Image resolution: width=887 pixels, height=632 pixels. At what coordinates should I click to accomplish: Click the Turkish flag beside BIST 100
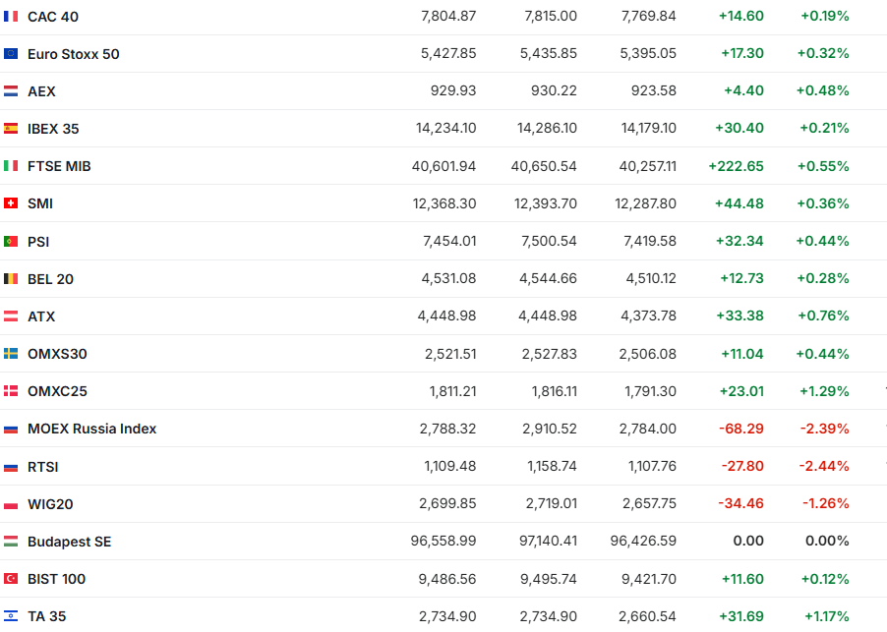coord(11,579)
